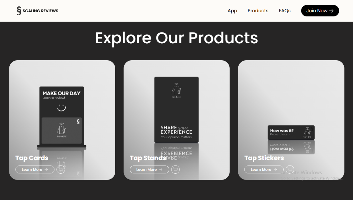Click Learn More under Tap Cards
353x200 pixels.
coord(35,170)
